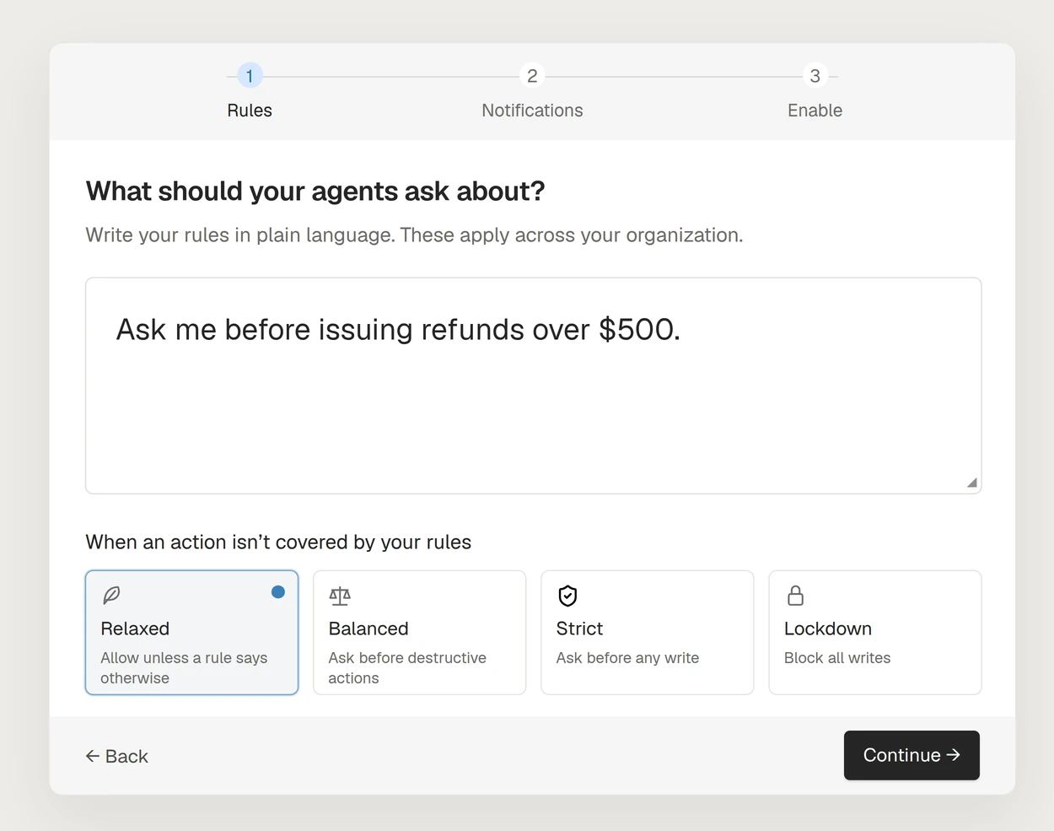This screenshot has height=831, width=1054.
Task: Click the leaf icon on Relaxed card
Action: (111, 596)
